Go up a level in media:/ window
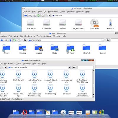The height and width of the screenshot is (118, 118). (x=34, y=16)
